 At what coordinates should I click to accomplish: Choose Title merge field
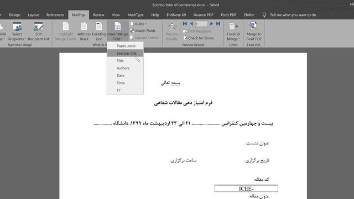[126, 61]
